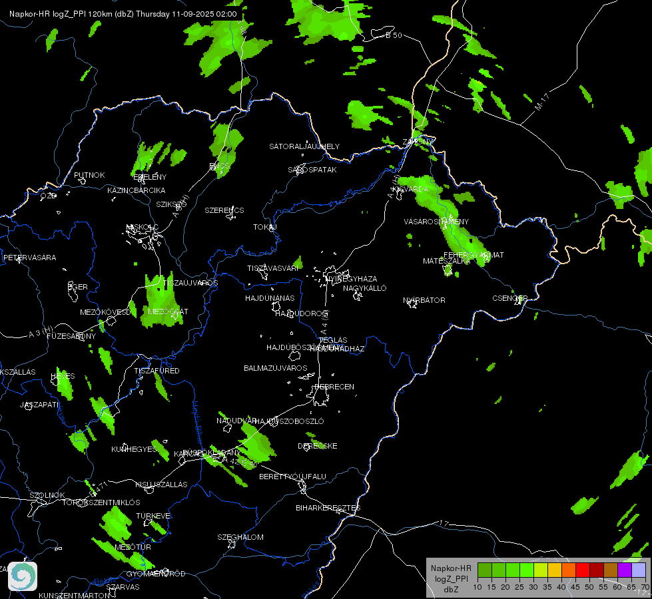This screenshot has height=599, width=652.
Task: Click the PÉTERVÁSÁRA label
Action: click(x=29, y=258)
